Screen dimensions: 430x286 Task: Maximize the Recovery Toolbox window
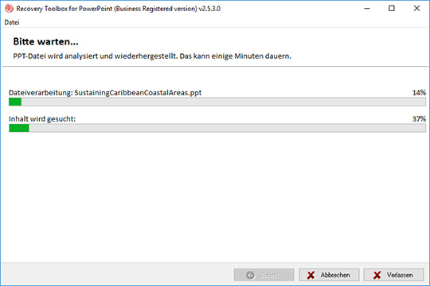[x=392, y=9]
